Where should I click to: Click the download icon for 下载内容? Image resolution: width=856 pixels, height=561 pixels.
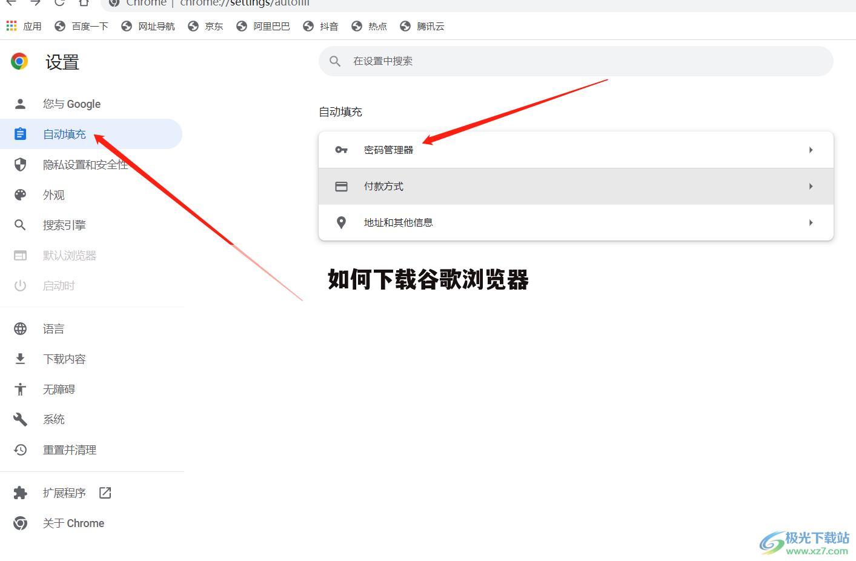[x=20, y=359]
